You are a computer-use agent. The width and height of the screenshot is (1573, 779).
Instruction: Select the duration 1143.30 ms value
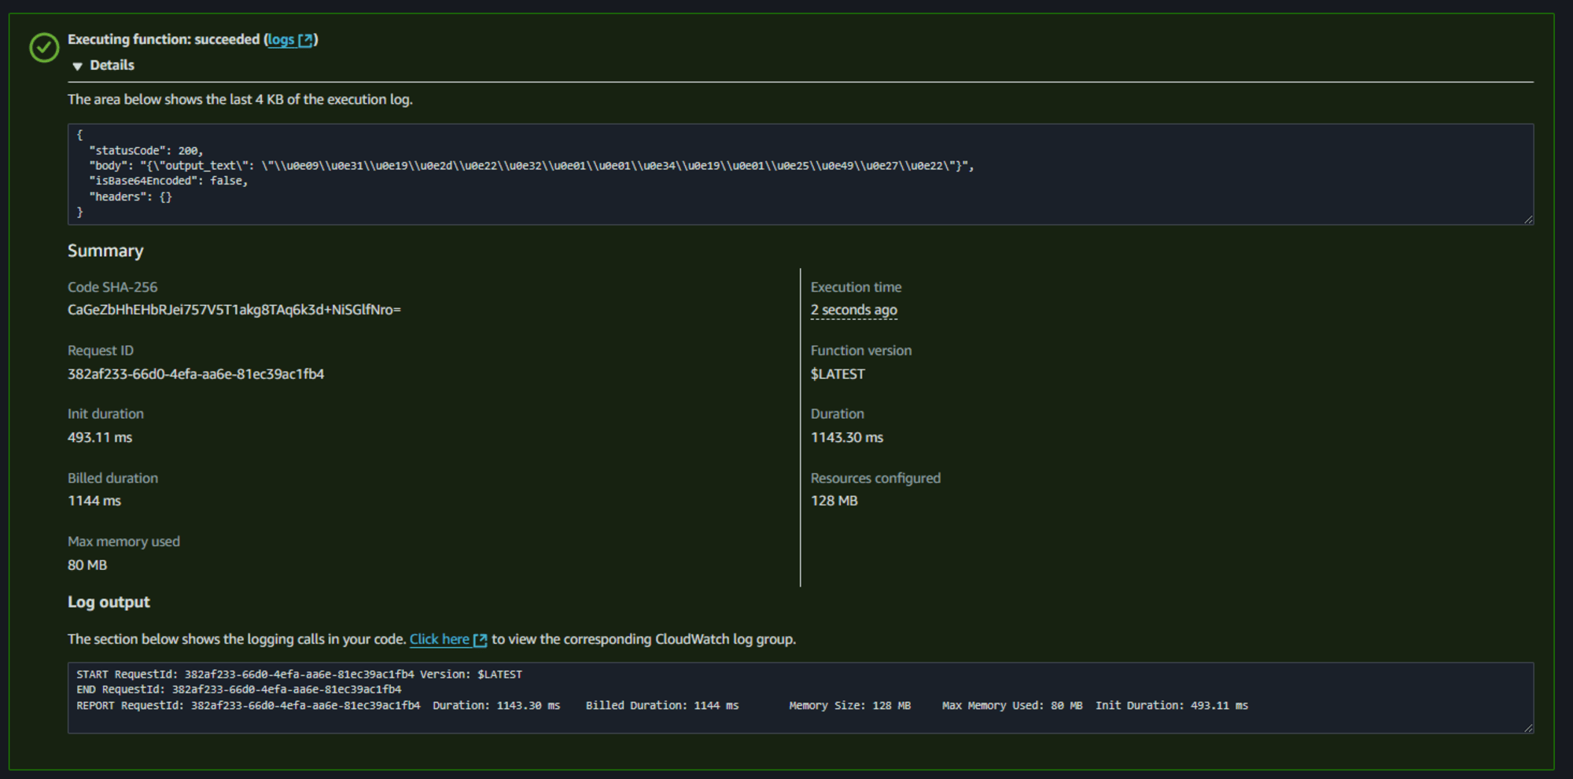[x=847, y=437]
